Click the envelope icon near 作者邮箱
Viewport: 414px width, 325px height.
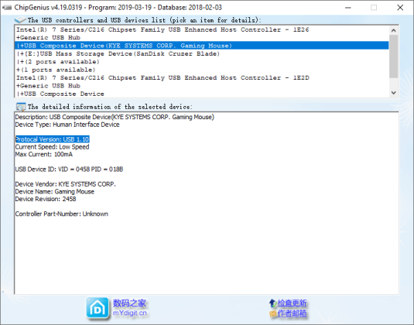point(272,313)
